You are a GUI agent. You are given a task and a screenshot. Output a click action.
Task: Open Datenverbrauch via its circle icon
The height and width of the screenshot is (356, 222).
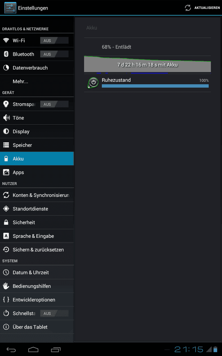pyautogui.click(x=6, y=68)
